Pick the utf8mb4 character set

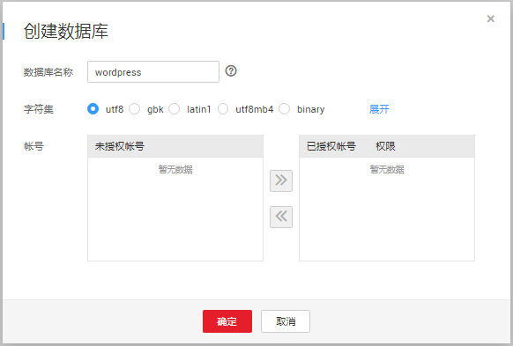click(x=223, y=109)
